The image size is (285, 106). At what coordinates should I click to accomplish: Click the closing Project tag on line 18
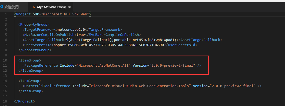(24, 101)
